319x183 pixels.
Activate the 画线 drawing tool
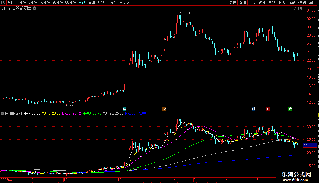pos(272,3)
